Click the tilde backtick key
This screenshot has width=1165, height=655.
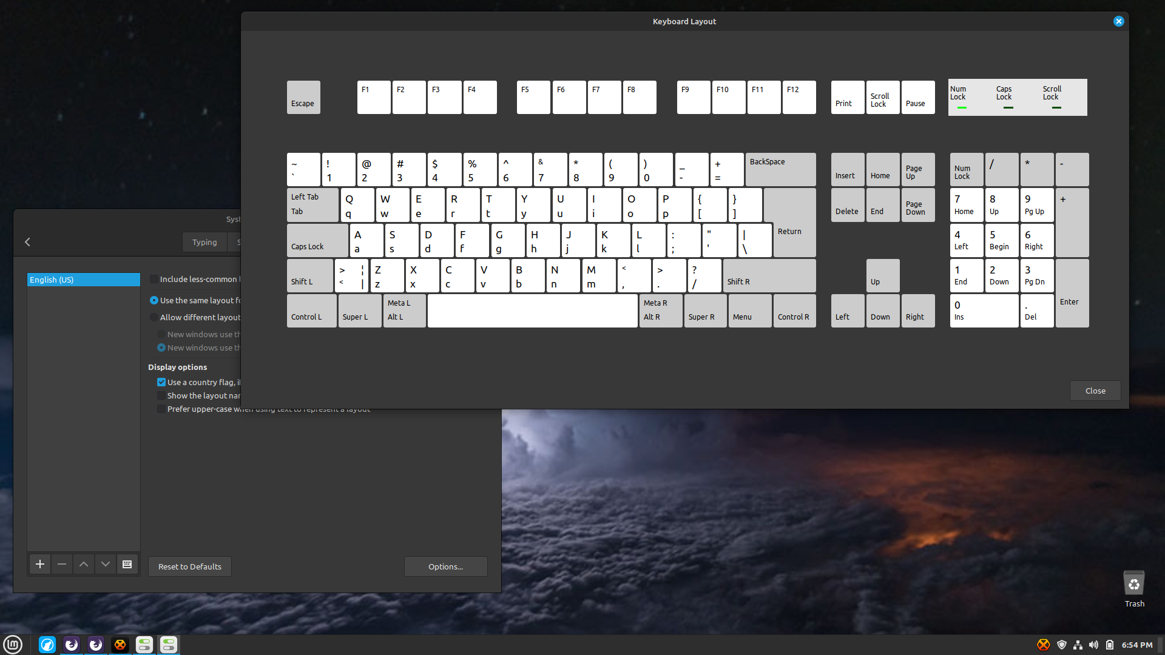click(x=303, y=169)
